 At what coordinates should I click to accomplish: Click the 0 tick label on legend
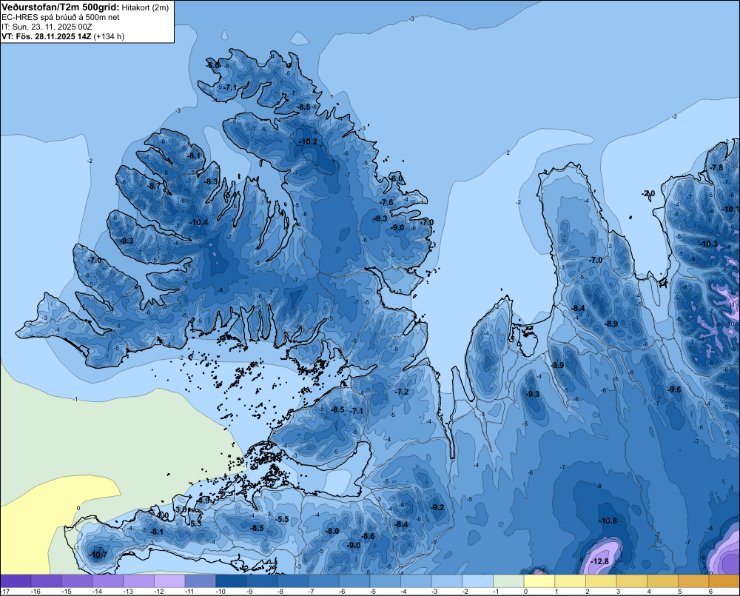525,592
